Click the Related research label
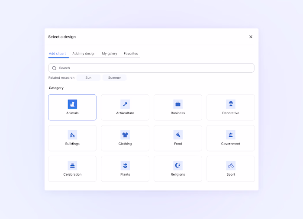 (61, 78)
